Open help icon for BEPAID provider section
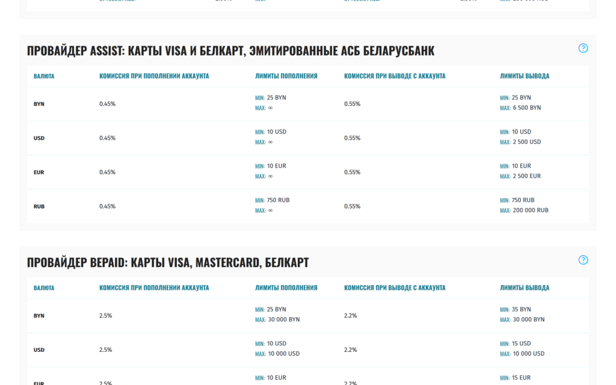Viewport: 616px width, 385px height. tap(583, 260)
